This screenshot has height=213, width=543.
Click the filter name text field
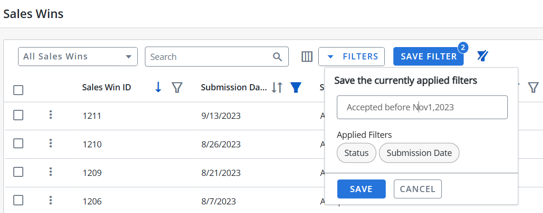tap(422, 107)
